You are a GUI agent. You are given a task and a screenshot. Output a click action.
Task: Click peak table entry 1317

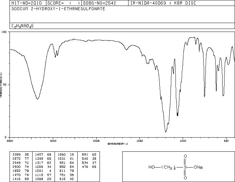[x=39, y=163]
